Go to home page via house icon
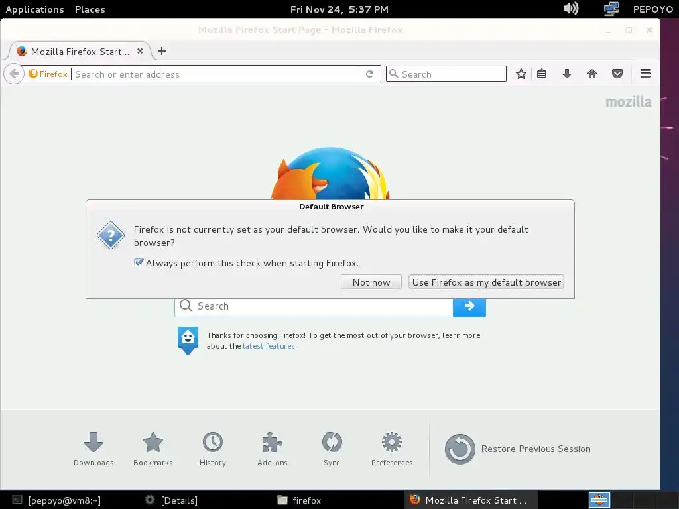Viewport: 679px width, 509px height. (592, 74)
